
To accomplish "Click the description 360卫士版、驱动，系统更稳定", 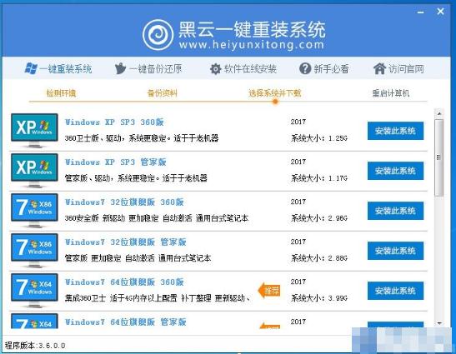I will point(142,138).
